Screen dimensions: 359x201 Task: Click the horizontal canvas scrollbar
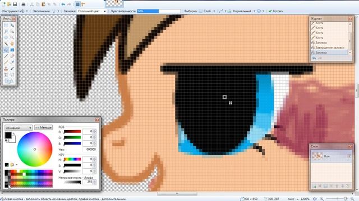pyautogui.click(x=177, y=194)
